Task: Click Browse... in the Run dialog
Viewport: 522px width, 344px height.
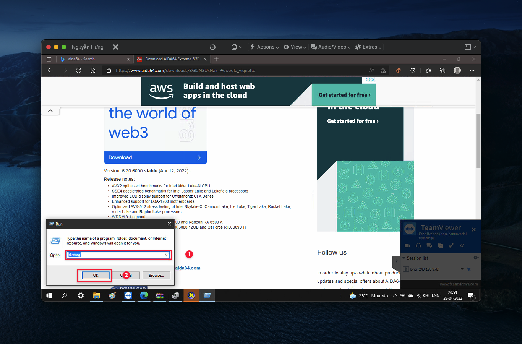Action: (156, 275)
